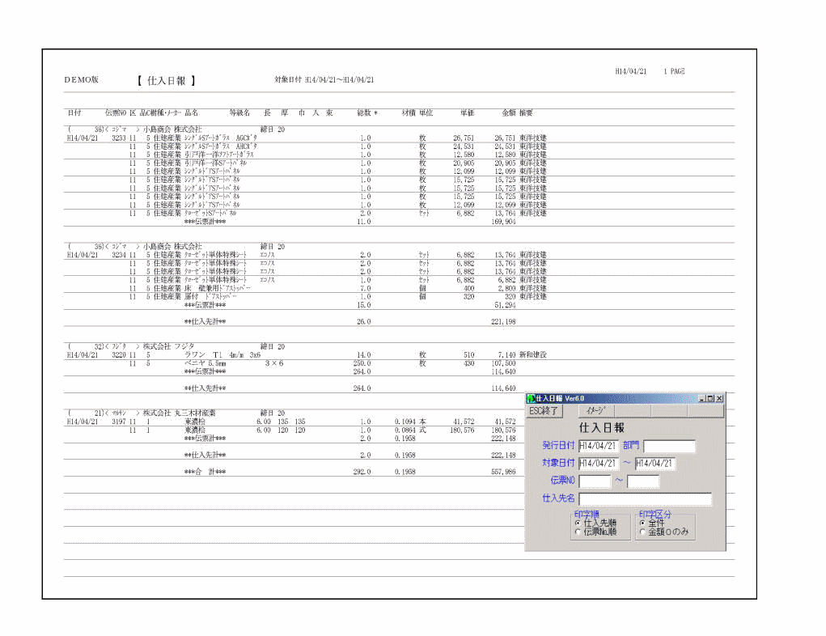
Task: Select the 全件 radio button
Action: 642,524
